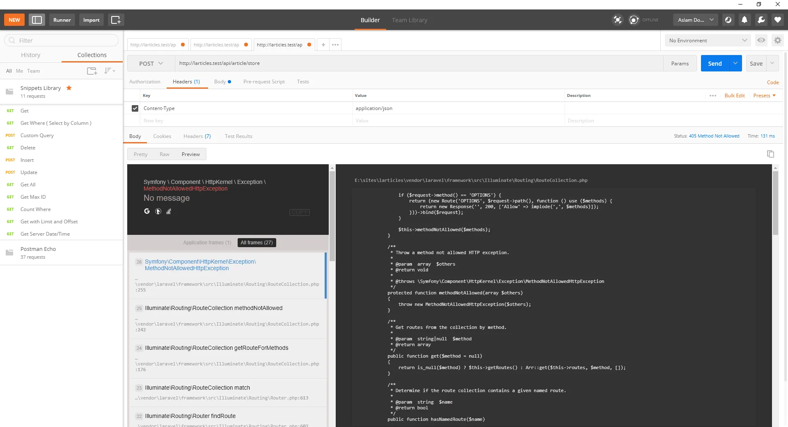Open the tab options ellipsis menu
Screen dimensions: 788x427
click(335, 45)
